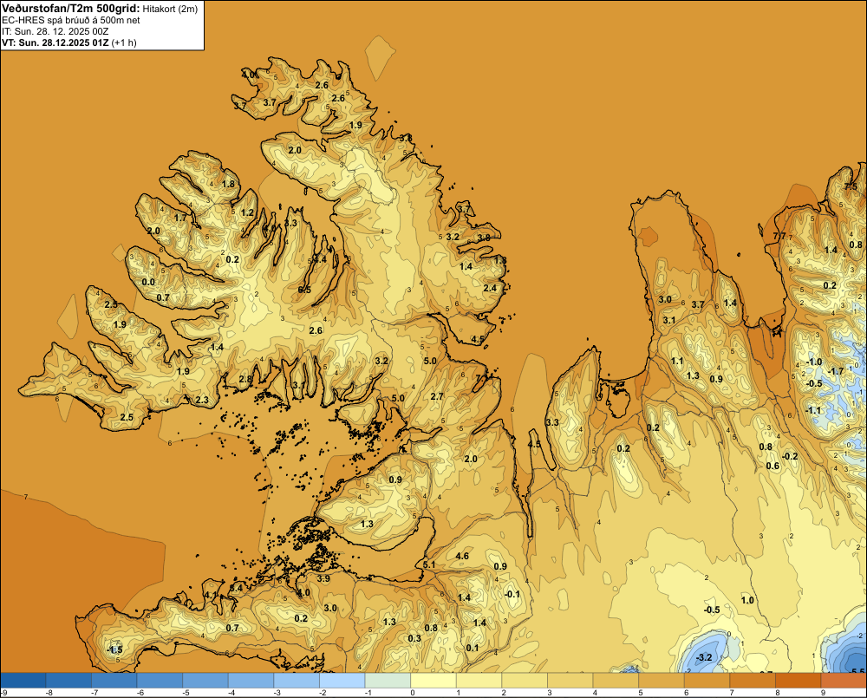Click the '6.5' temperature value on the map

pos(304,290)
